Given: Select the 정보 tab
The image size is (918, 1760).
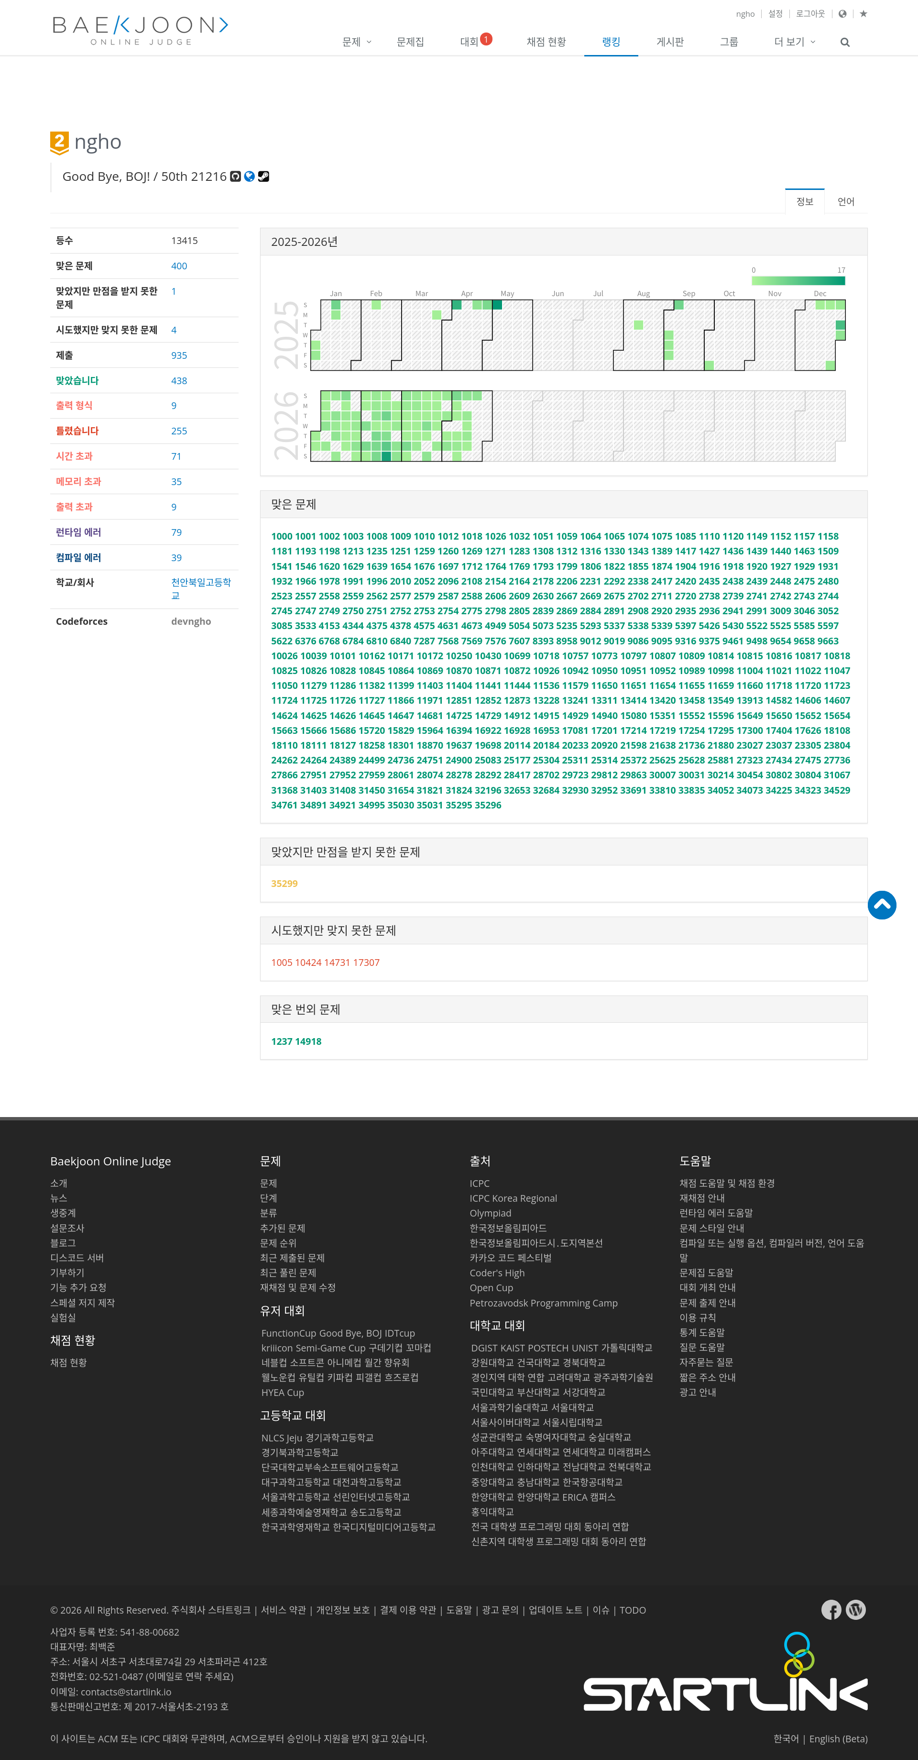Looking at the screenshot, I should [805, 201].
